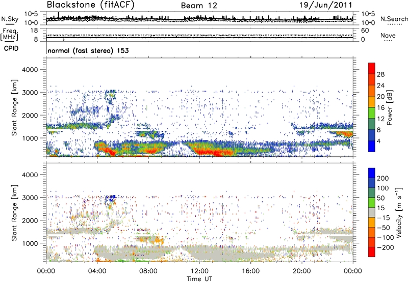Click the '16:00' time tick label
The image size is (408, 282).
250,271
